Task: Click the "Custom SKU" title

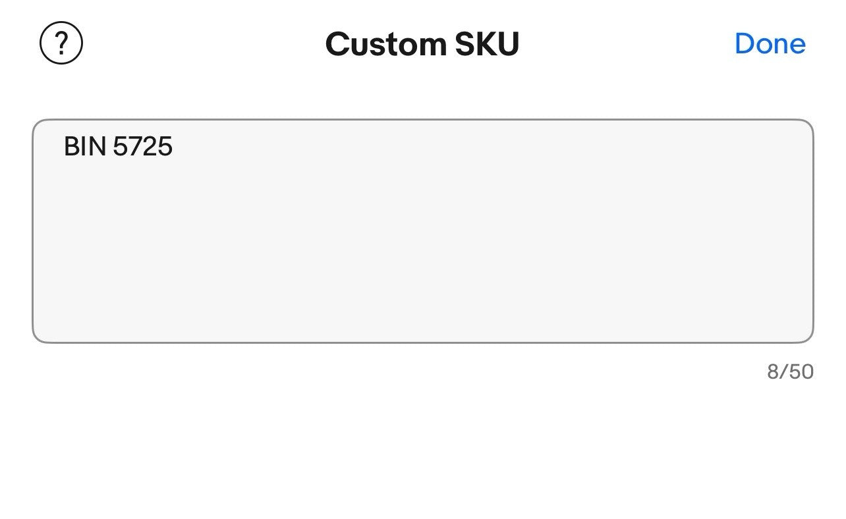Action: [422, 44]
